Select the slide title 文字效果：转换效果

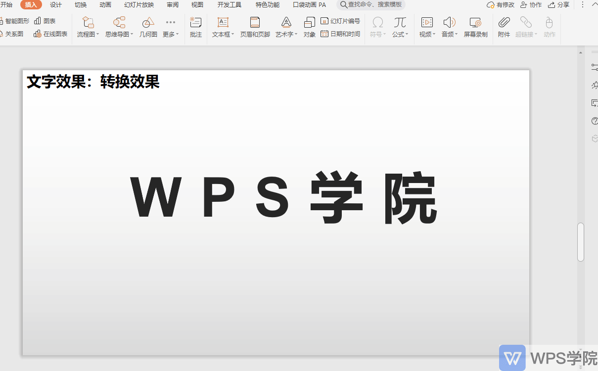click(93, 82)
